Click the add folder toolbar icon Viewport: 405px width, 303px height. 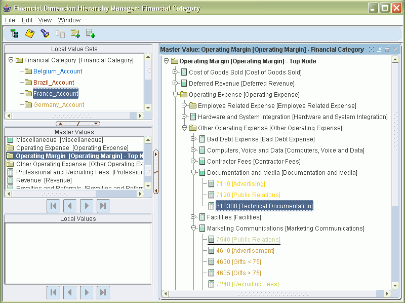pyautogui.click(x=75, y=33)
